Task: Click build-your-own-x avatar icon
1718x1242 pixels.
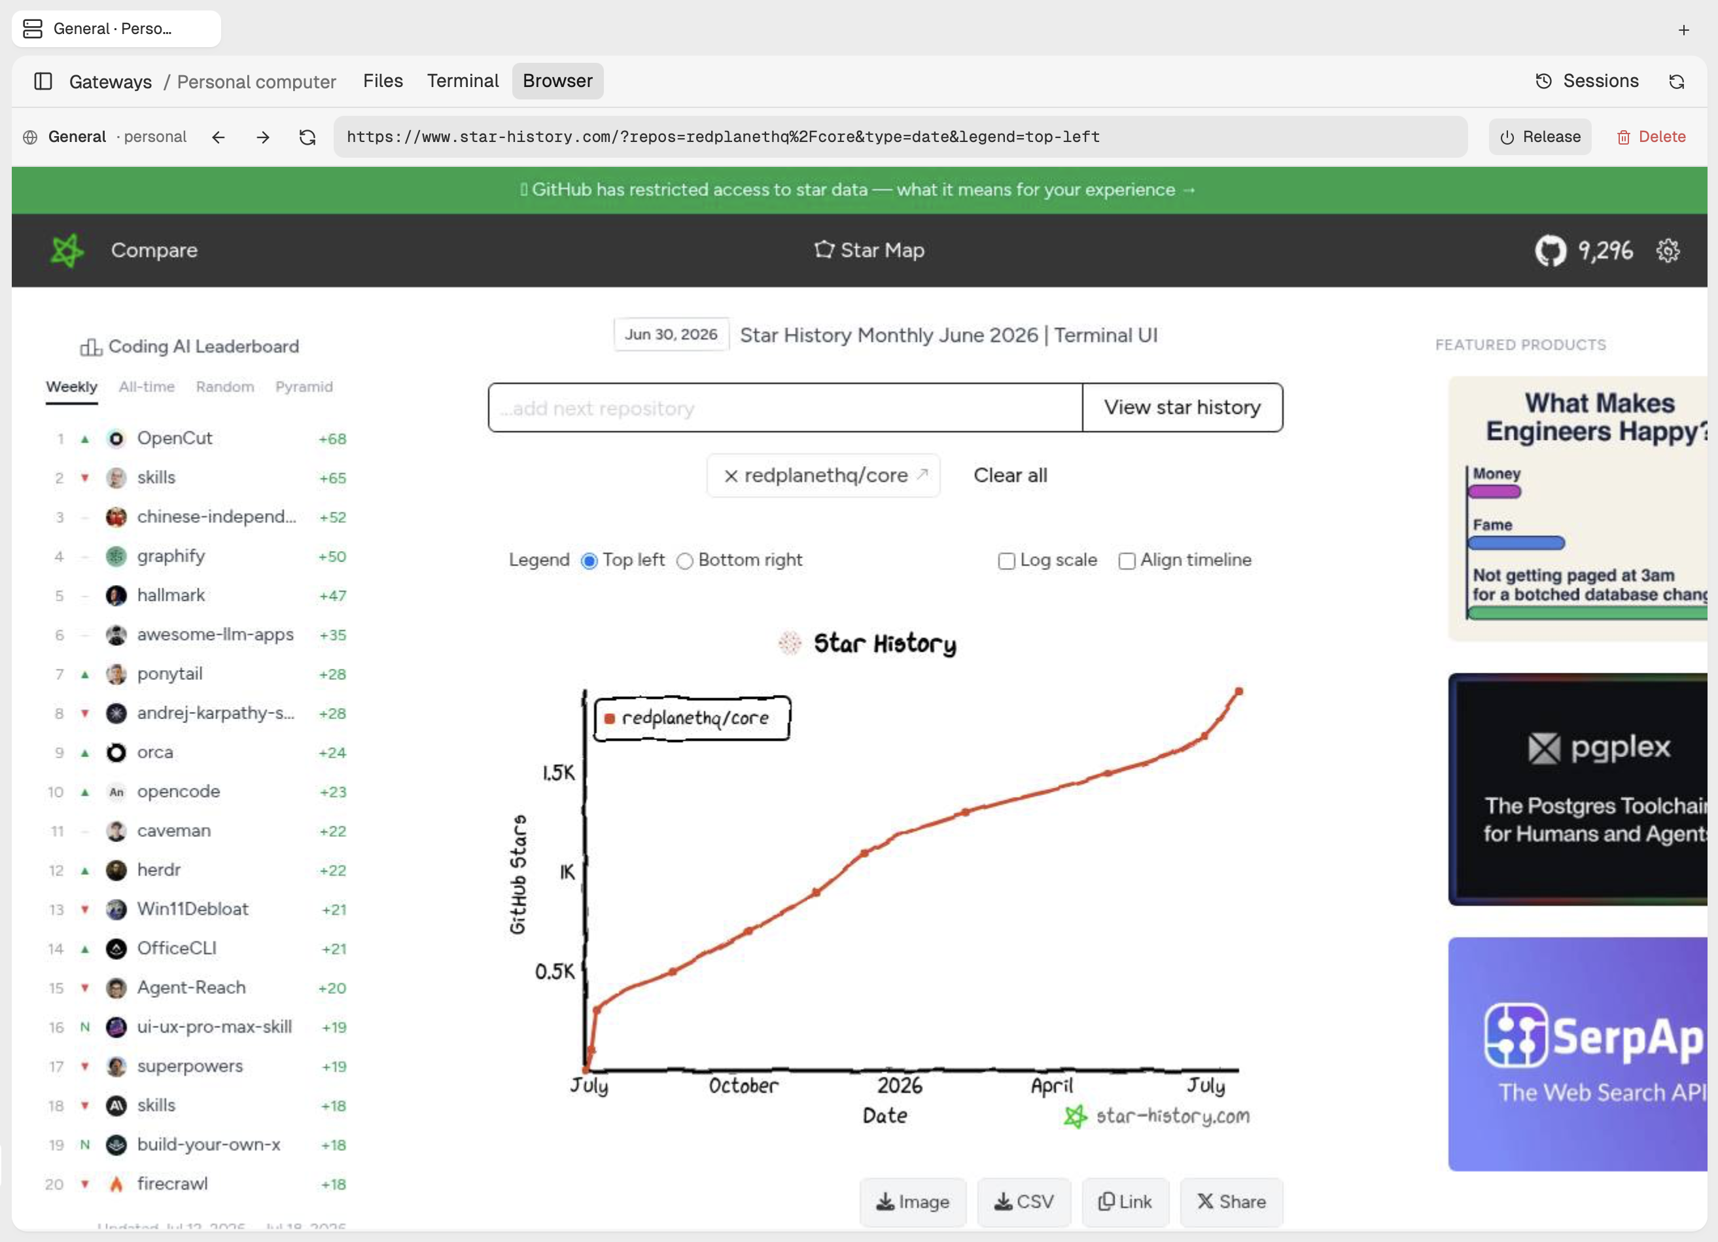Action: (116, 1145)
